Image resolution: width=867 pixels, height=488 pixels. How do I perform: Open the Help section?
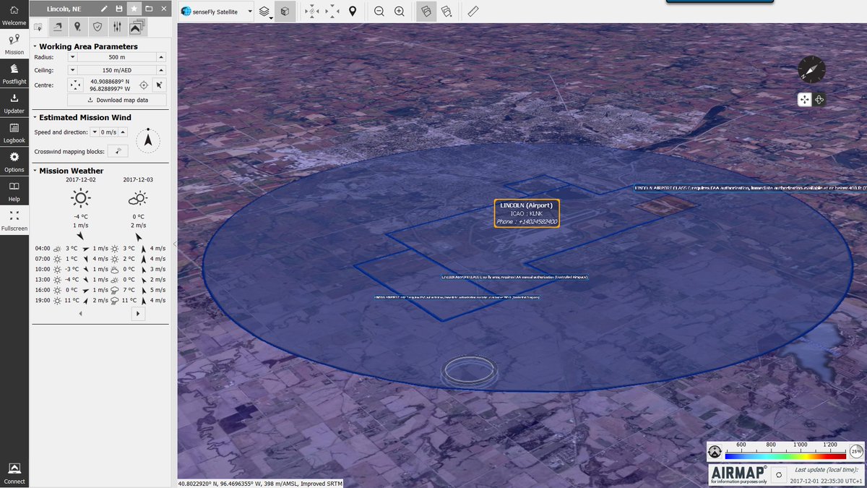coord(14,191)
